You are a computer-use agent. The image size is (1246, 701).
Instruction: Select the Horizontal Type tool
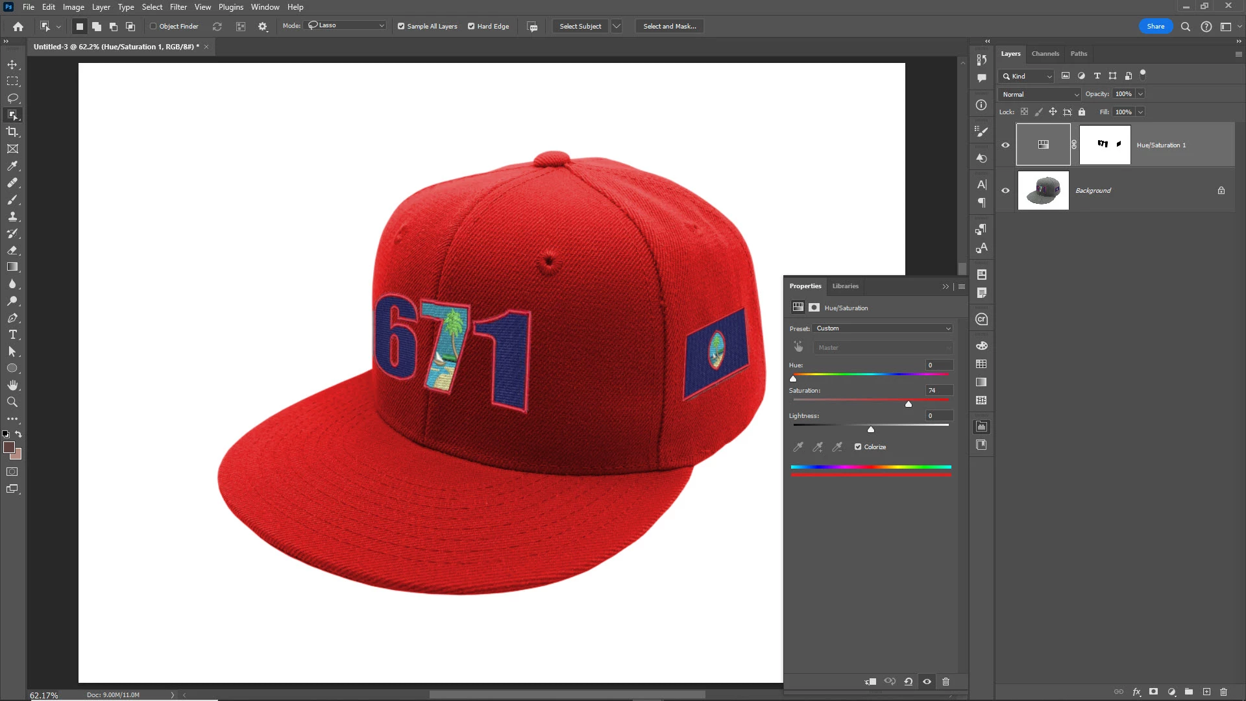click(x=12, y=335)
